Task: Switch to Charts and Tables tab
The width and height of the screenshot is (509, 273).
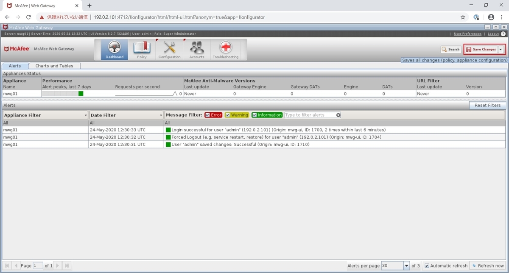Action: click(x=54, y=66)
